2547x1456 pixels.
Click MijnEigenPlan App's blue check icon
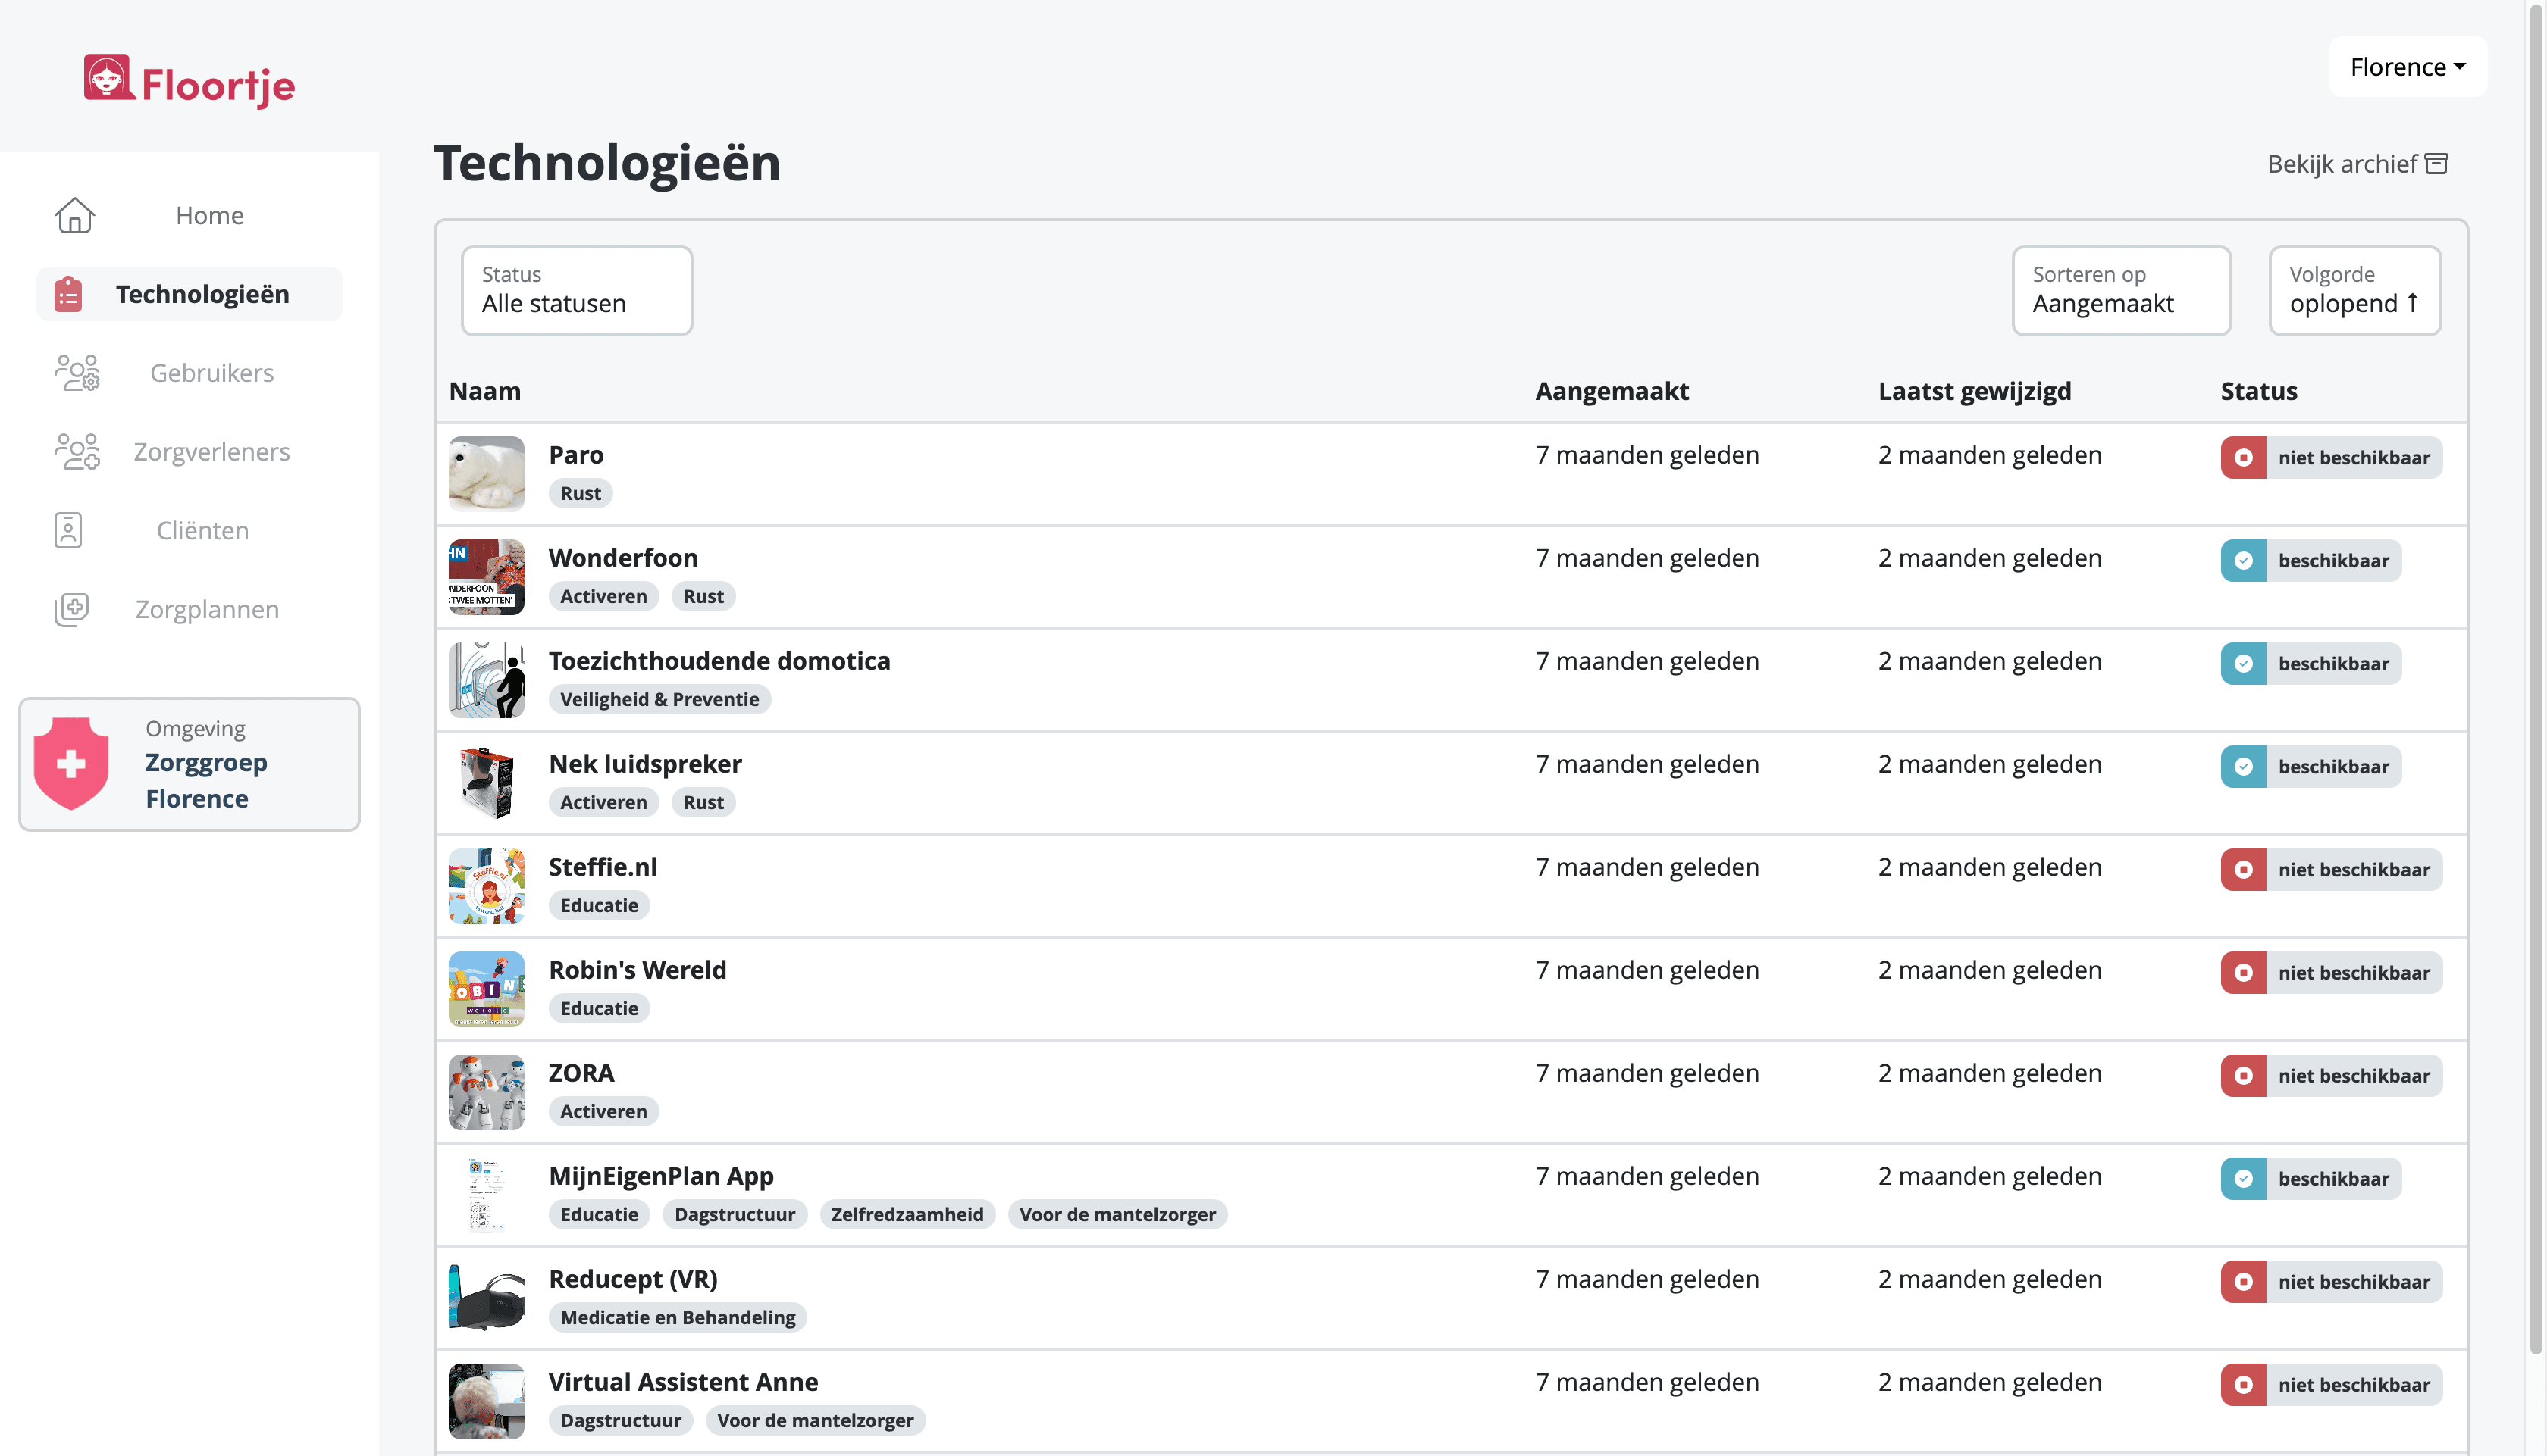point(2244,1178)
